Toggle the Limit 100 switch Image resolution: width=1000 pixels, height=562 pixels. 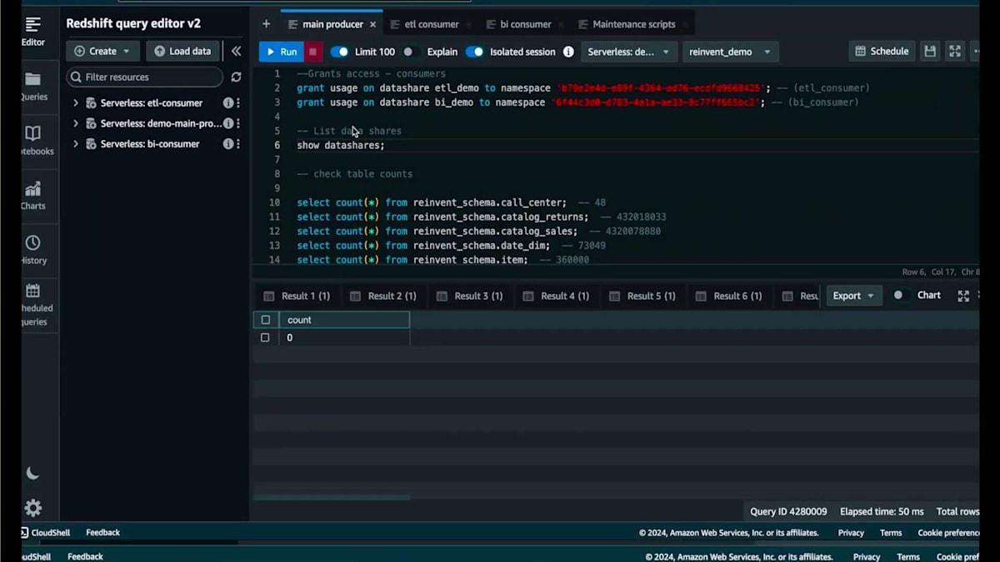click(x=339, y=52)
